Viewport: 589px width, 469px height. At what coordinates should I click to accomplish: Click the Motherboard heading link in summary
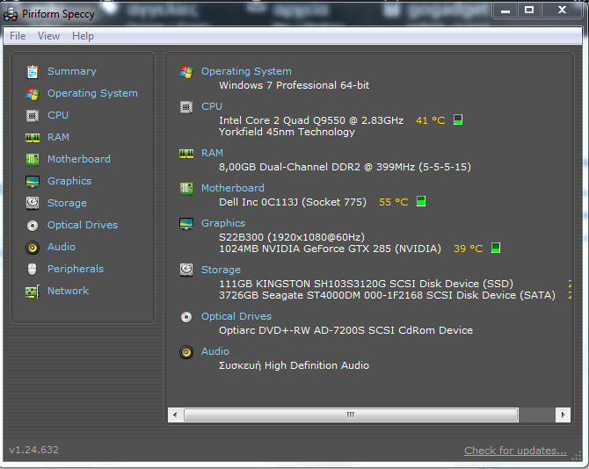click(233, 188)
